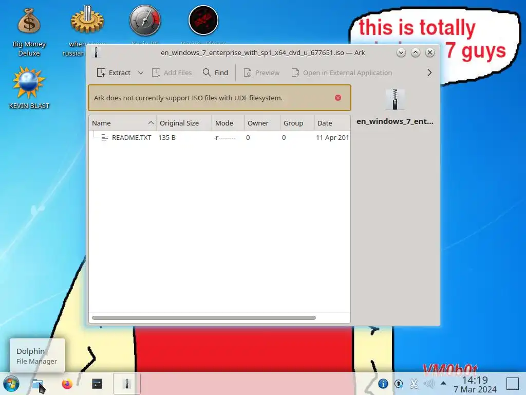Click the 135 B size cell
Image resolution: width=526 pixels, height=395 pixels.
click(x=167, y=138)
